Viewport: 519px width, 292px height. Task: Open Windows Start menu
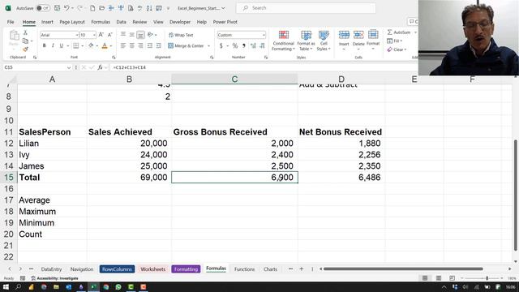(6, 286)
